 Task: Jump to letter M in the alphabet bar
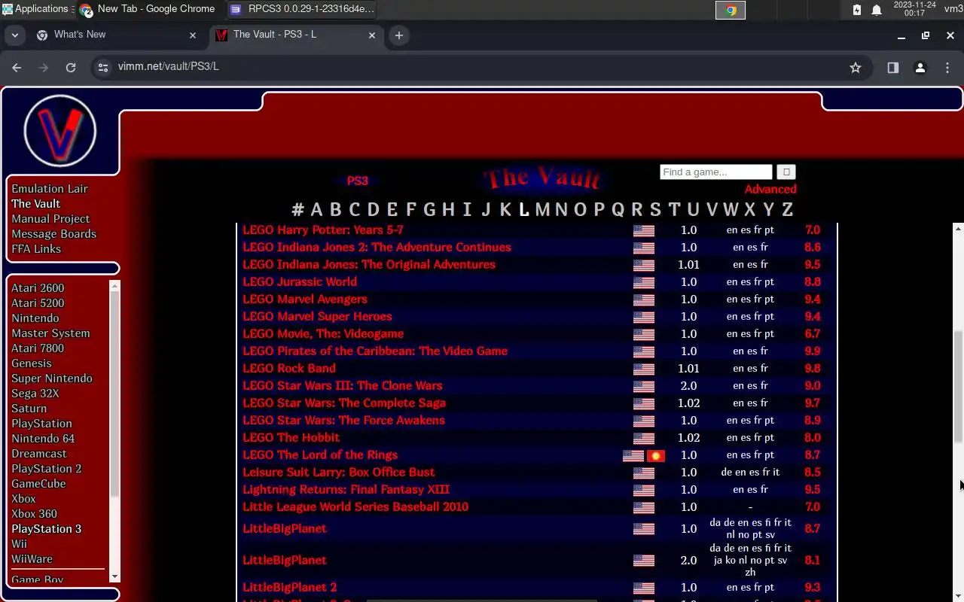point(542,209)
